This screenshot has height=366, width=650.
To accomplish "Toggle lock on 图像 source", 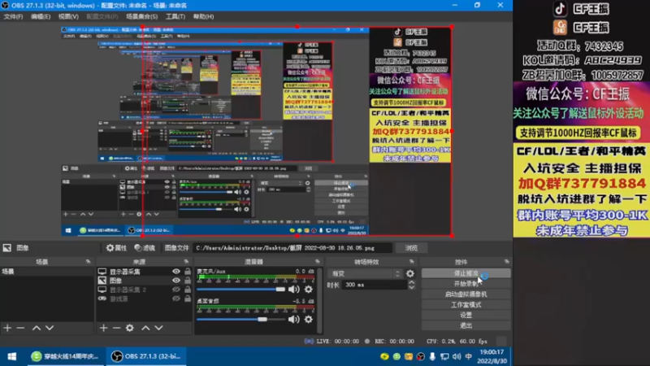I will [188, 281].
